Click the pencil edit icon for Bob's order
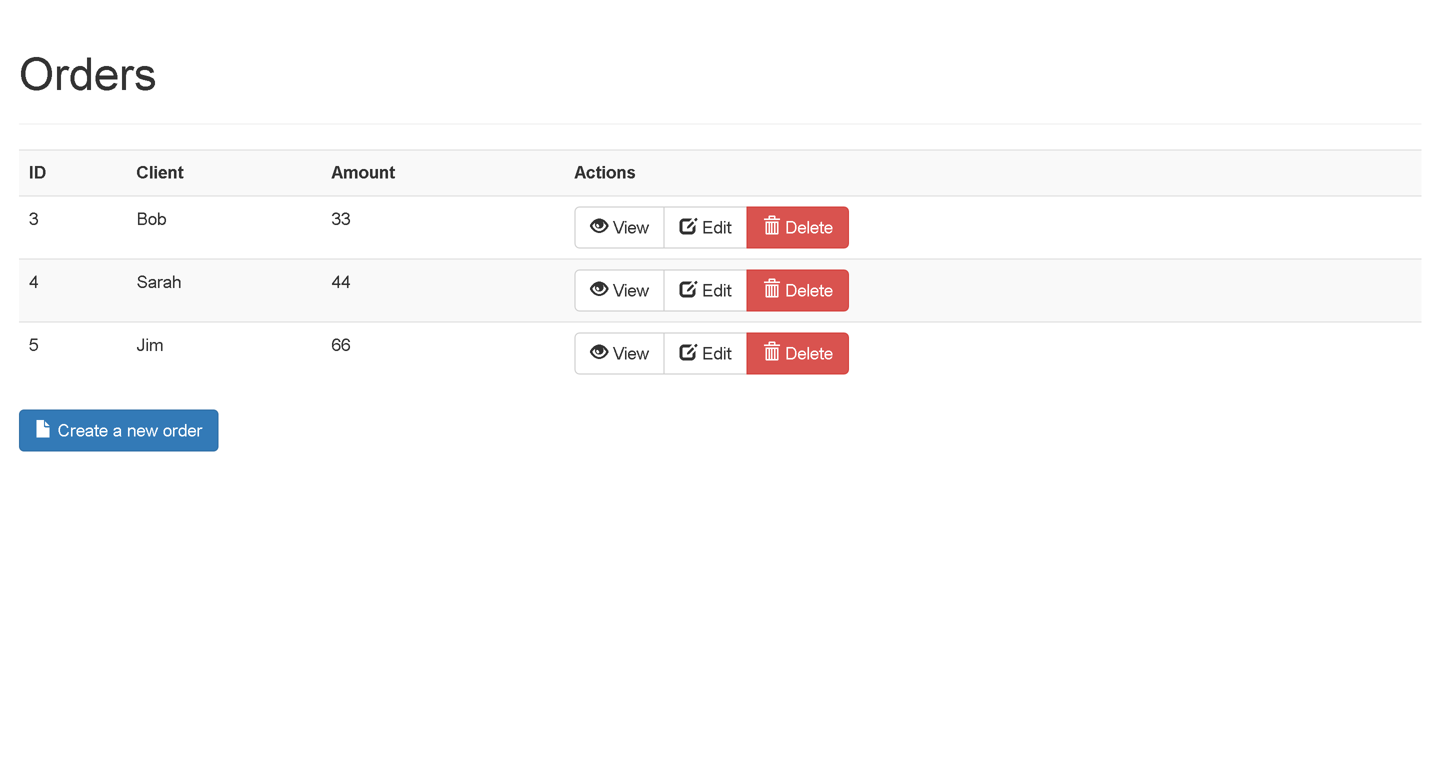 pos(687,226)
